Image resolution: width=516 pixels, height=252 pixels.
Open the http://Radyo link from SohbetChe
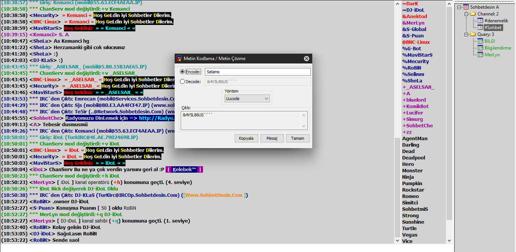tap(157, 118)
